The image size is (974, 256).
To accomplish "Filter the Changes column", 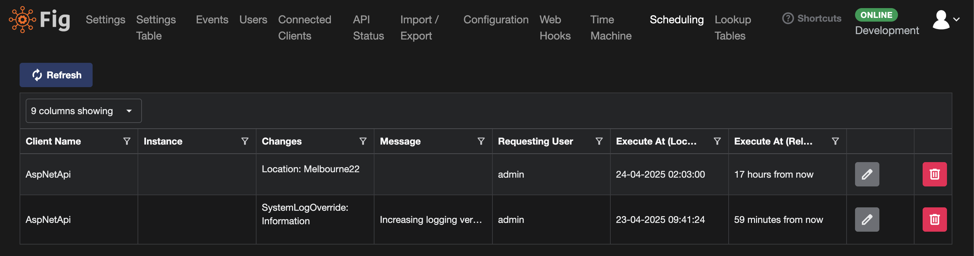I will (363, 141).
